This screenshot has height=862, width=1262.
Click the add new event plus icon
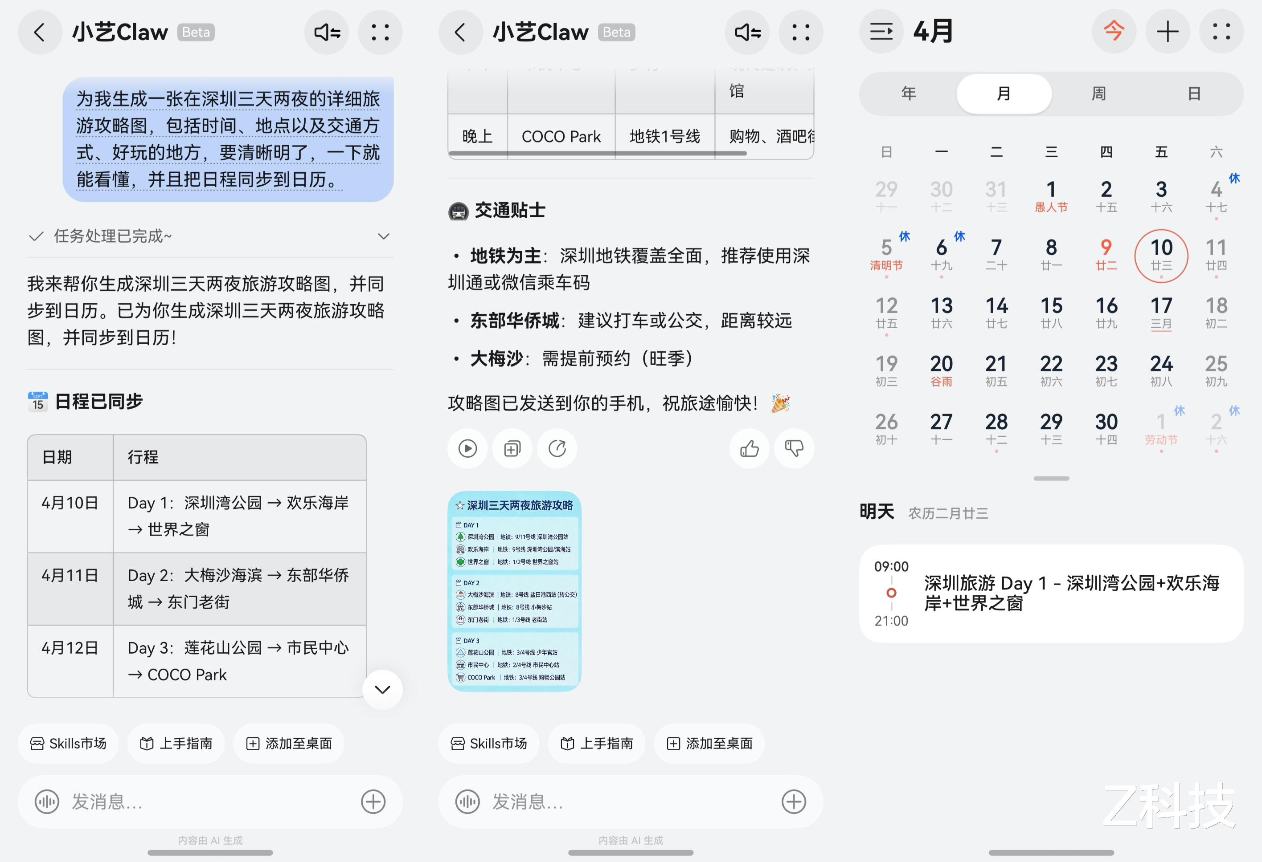pos(1168,32)
